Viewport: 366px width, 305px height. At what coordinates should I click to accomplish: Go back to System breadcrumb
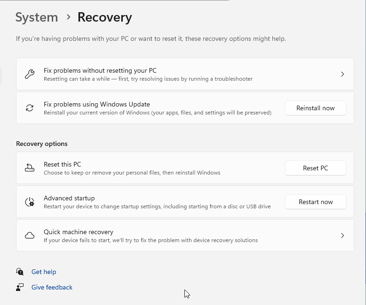(x=37, y=17)
